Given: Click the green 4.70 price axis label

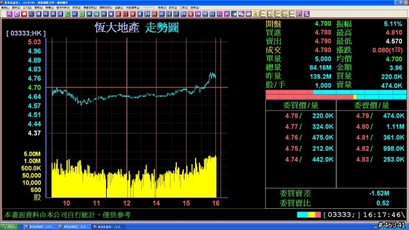Looking at the screenshot, I should click(x=34, y=88).
